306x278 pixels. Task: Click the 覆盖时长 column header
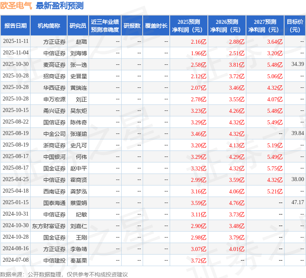pos(156,26)
